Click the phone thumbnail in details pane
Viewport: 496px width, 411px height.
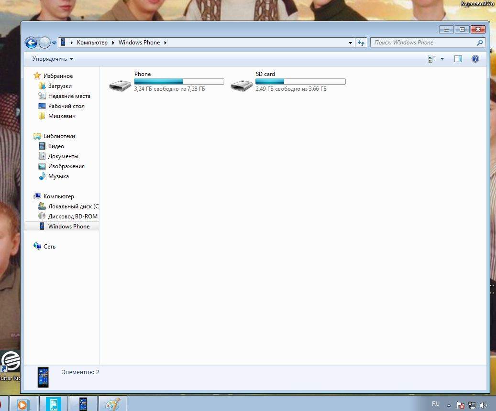[44, 377]
